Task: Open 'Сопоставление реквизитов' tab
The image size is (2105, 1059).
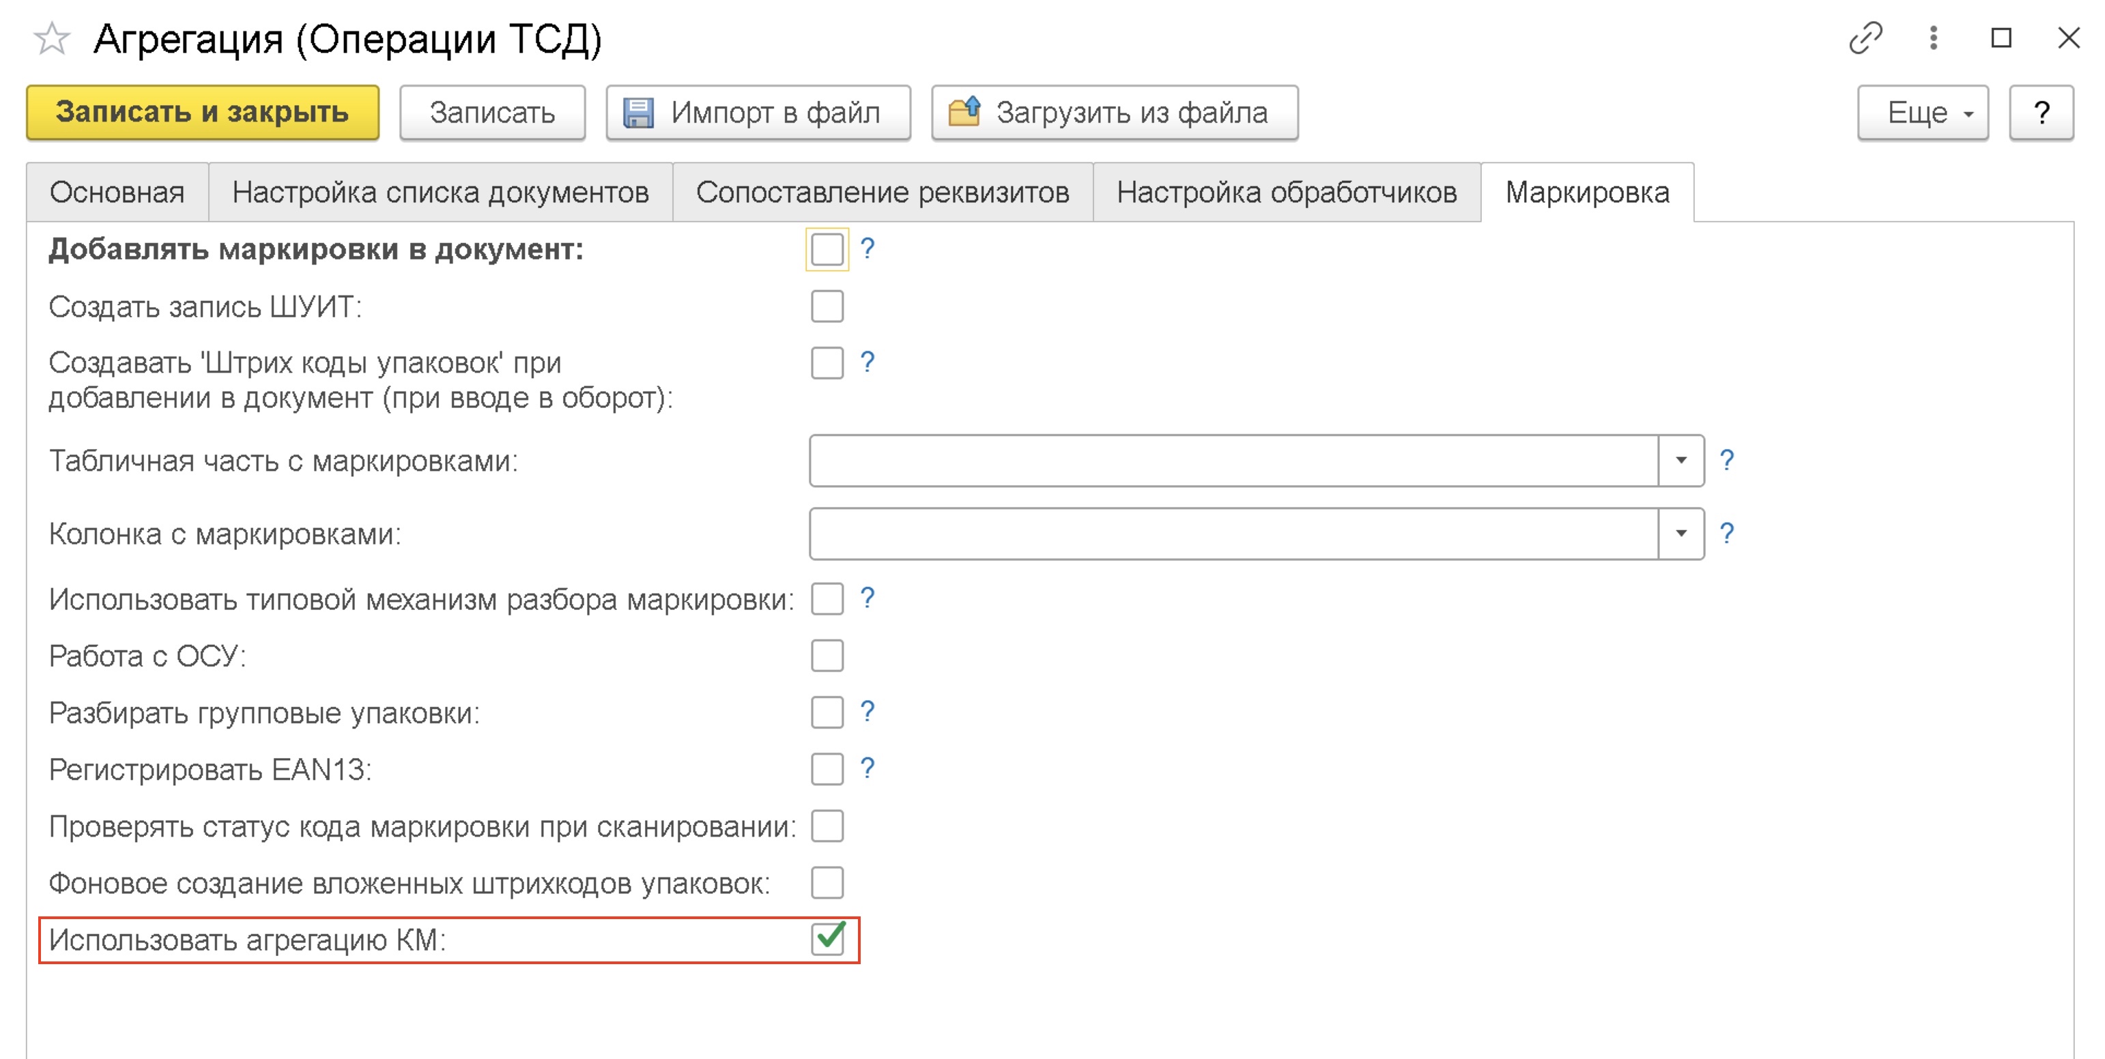Action: point(882,193)
